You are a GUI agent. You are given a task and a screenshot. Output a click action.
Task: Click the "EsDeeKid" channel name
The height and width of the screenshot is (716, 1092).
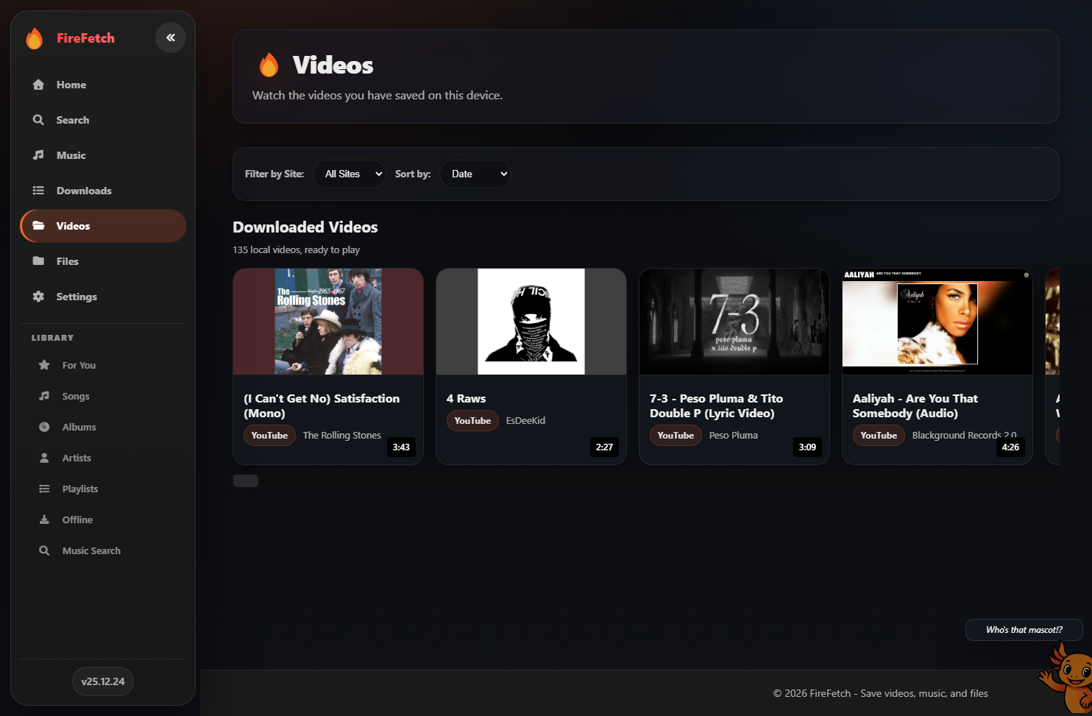(x=525, y=421)
